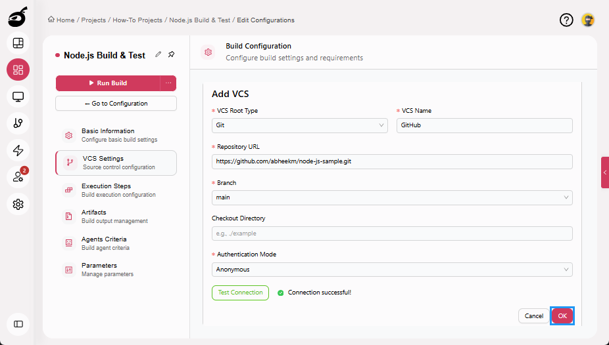Screen dimensions: 609x345
Task: Go to Node.js Build & Test breadcrumb
Action: pos(200,20)
